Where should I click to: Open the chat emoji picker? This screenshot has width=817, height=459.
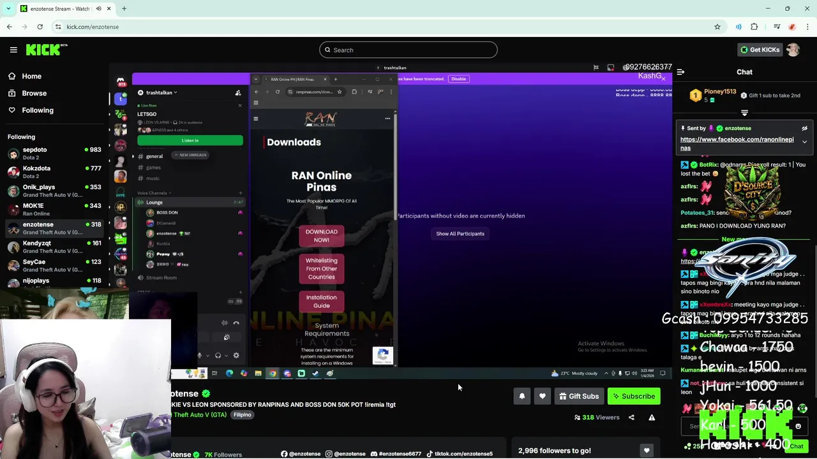pyautogui.click(x=798, y=426)
